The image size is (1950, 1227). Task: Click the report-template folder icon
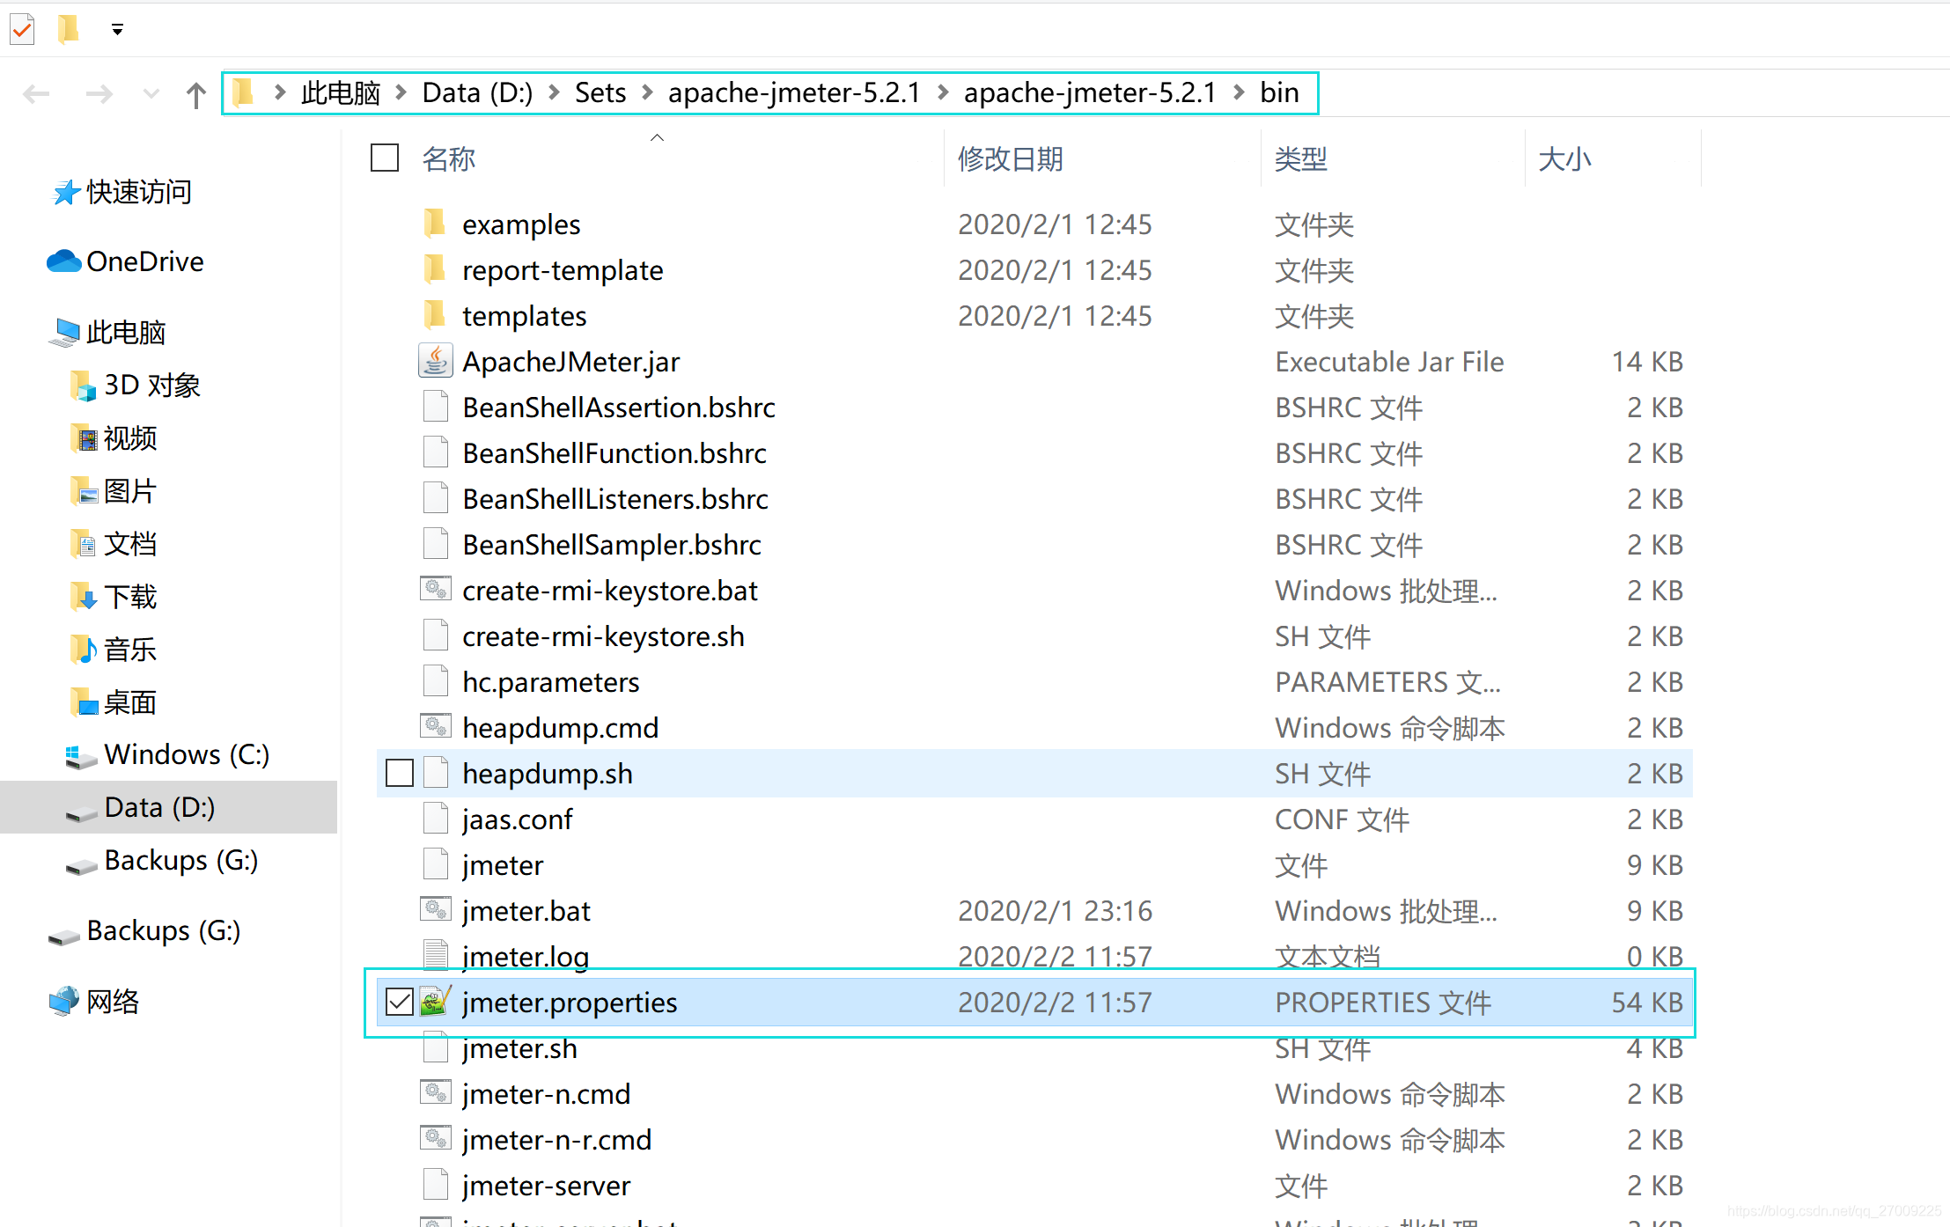click(435, 269)
